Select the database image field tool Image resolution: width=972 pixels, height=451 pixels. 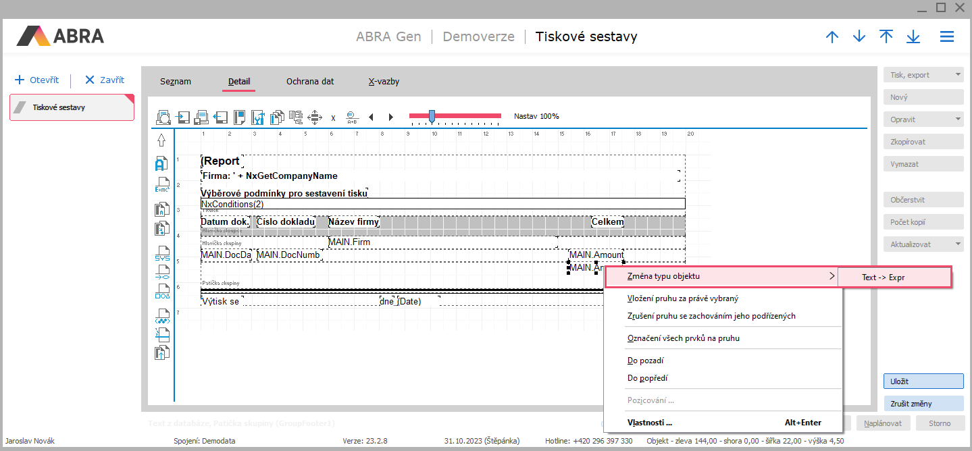tap(161, 228)
